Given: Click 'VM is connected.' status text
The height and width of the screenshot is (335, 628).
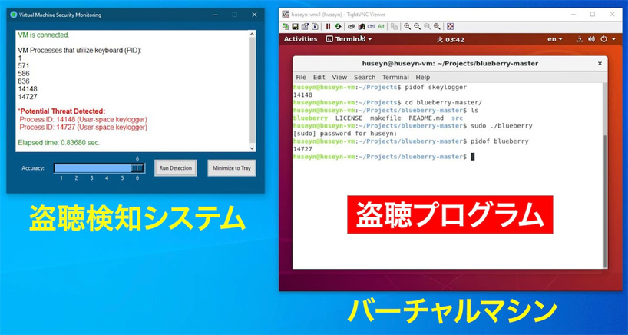Looking at the screenshot, I should point(44,35).
